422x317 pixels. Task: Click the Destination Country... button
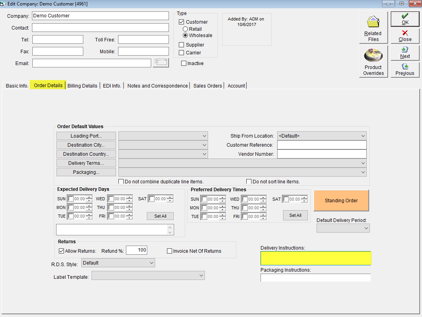click(x=86, y=154)
